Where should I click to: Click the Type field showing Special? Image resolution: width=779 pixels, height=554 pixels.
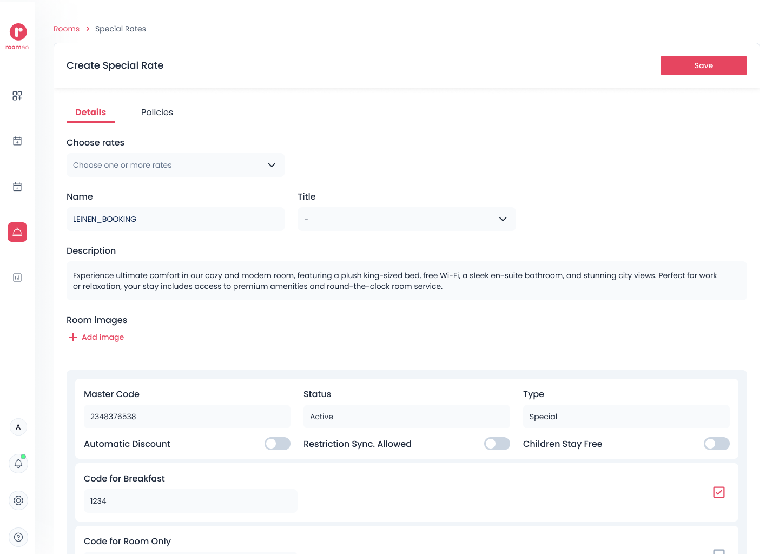tap(626, 417)
